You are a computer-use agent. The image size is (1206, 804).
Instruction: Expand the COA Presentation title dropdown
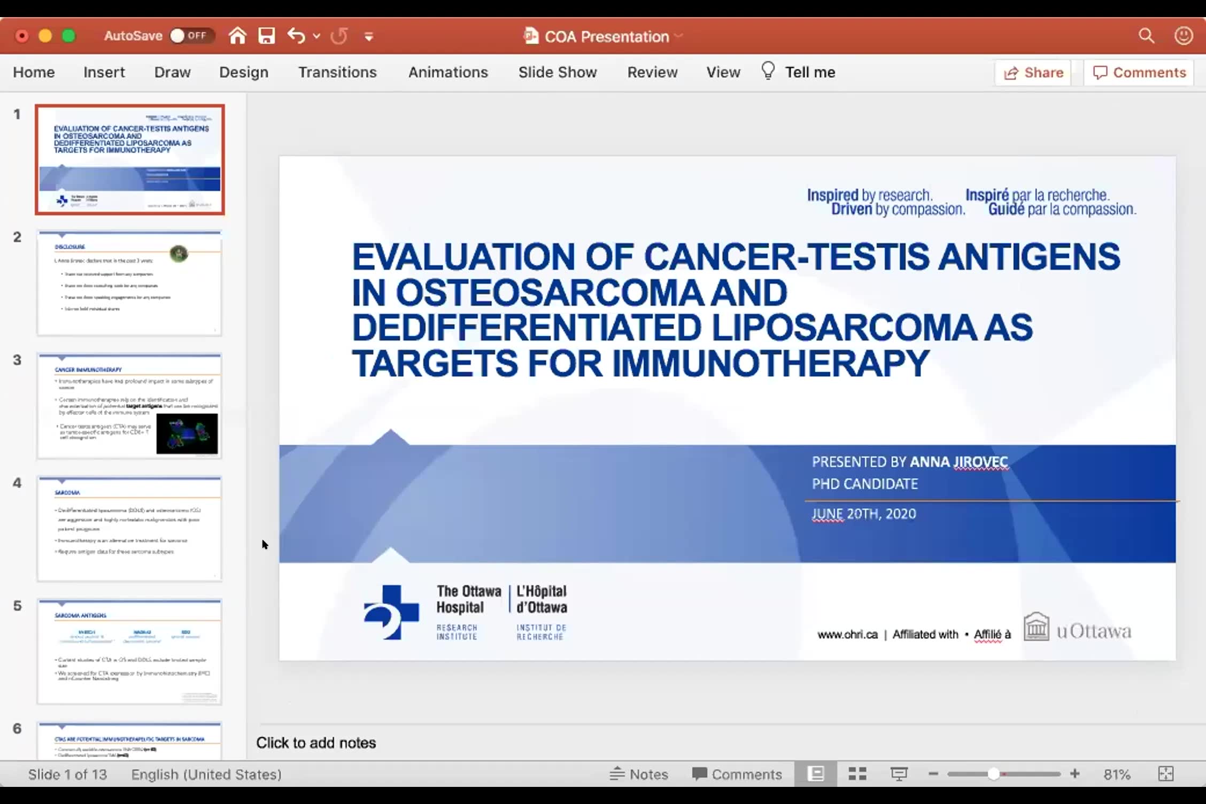[678, 36]
